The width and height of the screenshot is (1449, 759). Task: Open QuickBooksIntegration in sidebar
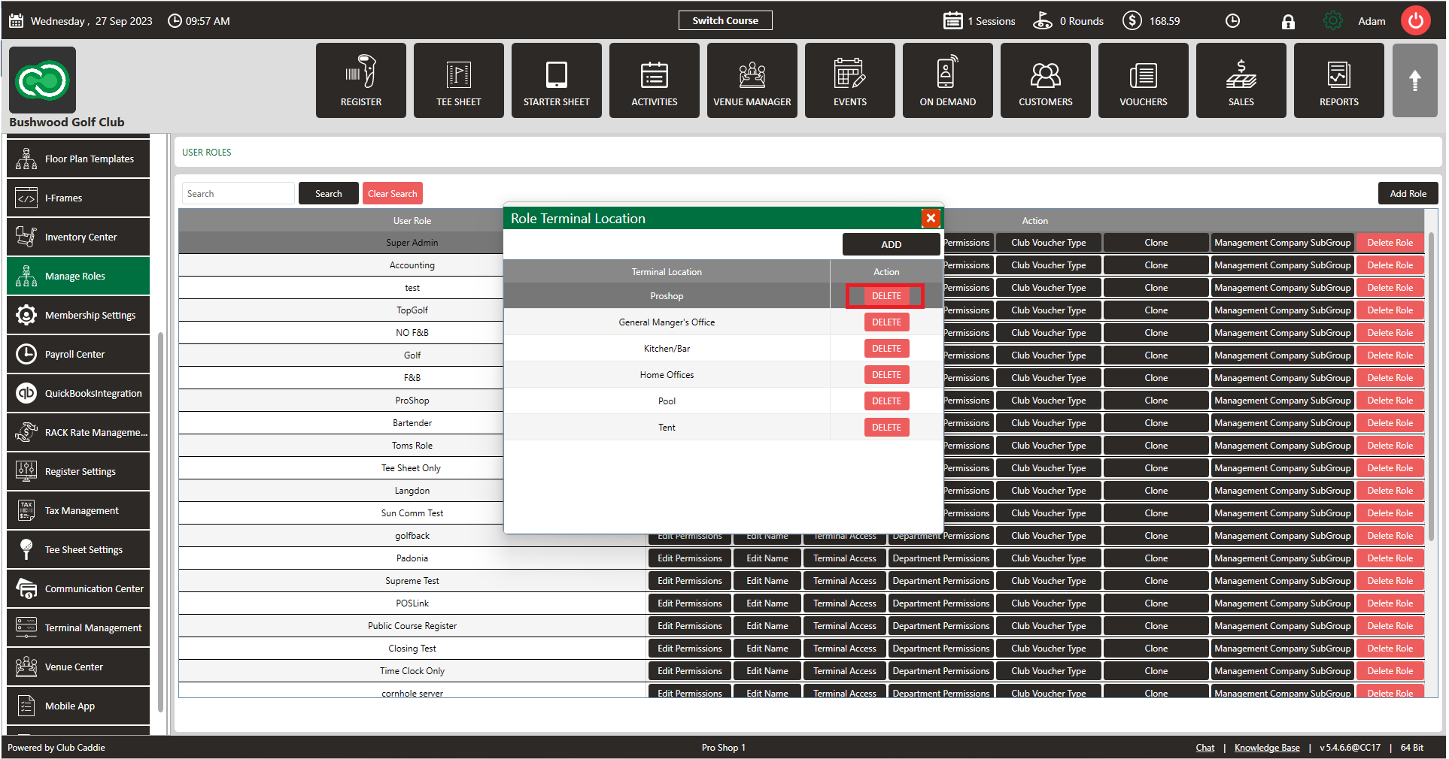pos(78,393)
